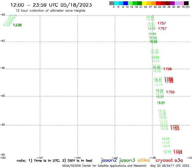
Task: Select the s3a satellite legend label
Action: [x=179, y=160]
